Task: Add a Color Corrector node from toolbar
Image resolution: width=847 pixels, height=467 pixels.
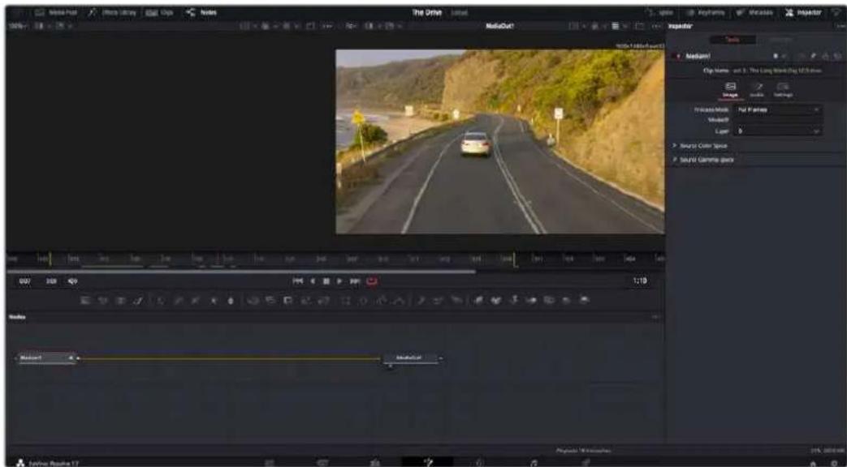Action: (x=161, y=300)
